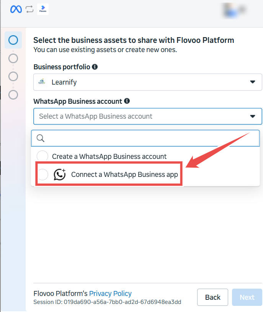Click the Meta infinity logo icon
The width and height of the screenshot is (263, 312).
[16, 9]
